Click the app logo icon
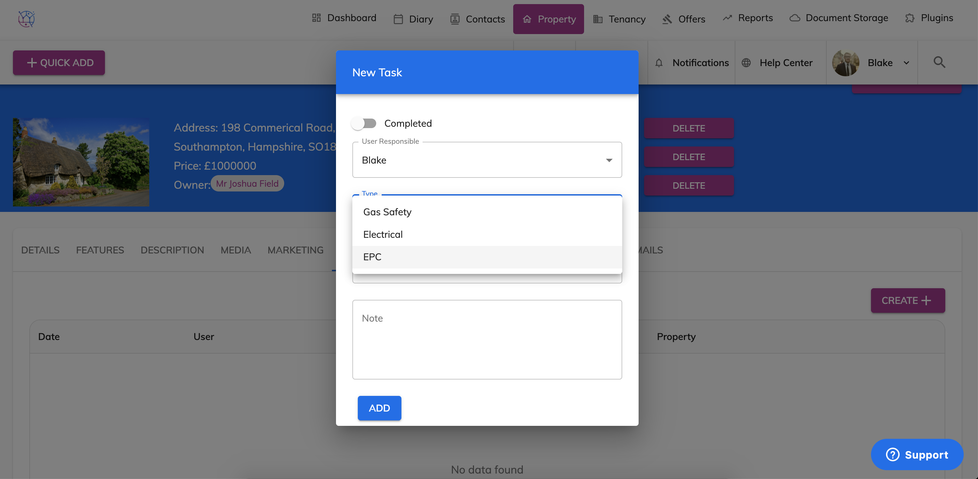Screen dimensions: 978x479 click(x=27, y=19)
